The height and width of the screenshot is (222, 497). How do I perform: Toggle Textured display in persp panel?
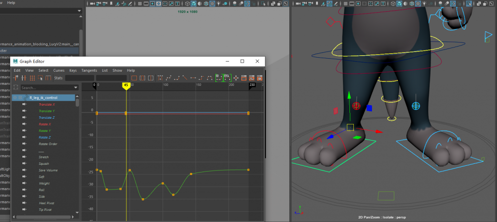tap(417, 3)
